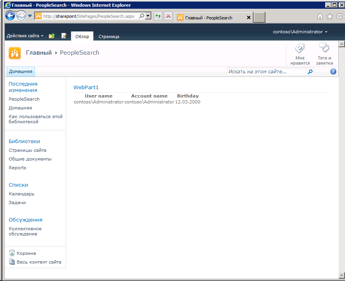Click the Библиотеки heading
The width and height of the screenshot is (345, 281).
25,141
